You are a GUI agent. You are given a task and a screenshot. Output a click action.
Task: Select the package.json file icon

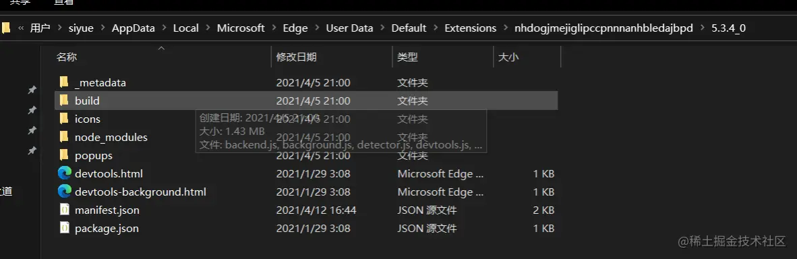coord(64,228)
